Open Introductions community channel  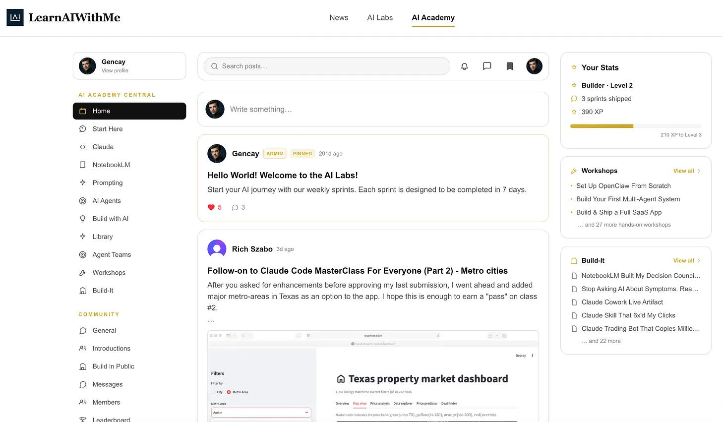tap(129, 348)
